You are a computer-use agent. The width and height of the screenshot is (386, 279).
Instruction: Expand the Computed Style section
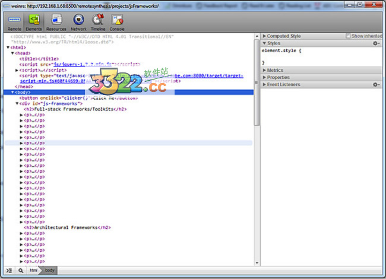click(x=264, y=36)
